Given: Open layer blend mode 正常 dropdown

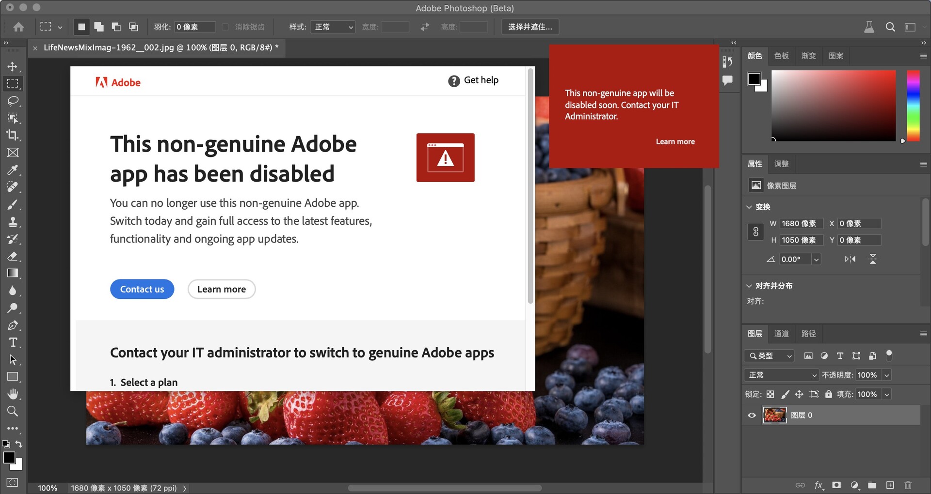Looking at the screenshot, I should coord(782,375).
